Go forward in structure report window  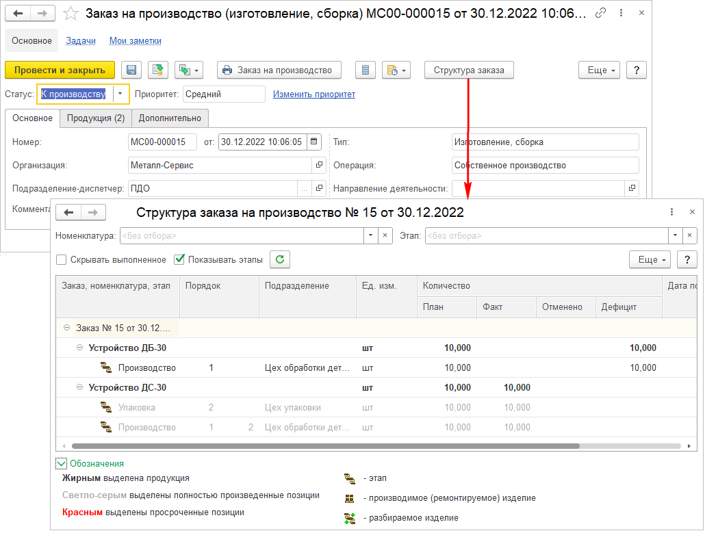pyautogui.click(x=93, y=212)
